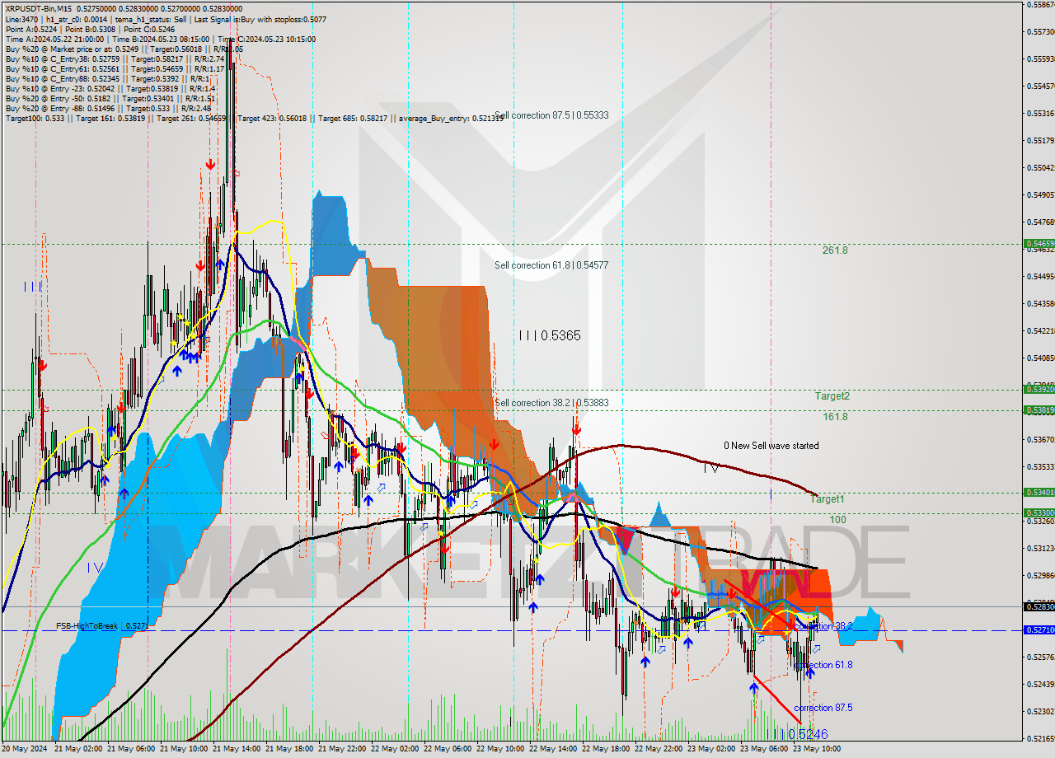This screenshot has width=1055, height=758.
Task: Click the 'Buy %10 @ C_Entry38' line
Action: click(115, 58)
